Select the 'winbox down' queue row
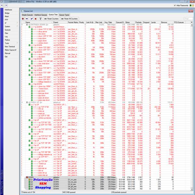 (106, 43)
